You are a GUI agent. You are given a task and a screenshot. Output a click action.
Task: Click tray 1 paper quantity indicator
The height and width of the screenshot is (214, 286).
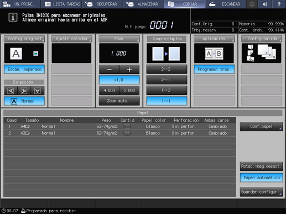(x=127, y=126)
